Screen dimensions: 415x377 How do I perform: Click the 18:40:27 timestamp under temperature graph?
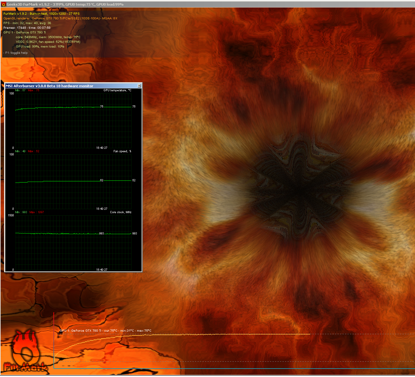tap(102, 148)
